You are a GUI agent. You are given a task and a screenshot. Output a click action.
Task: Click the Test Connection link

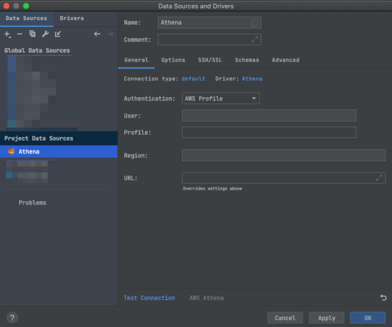149,298
